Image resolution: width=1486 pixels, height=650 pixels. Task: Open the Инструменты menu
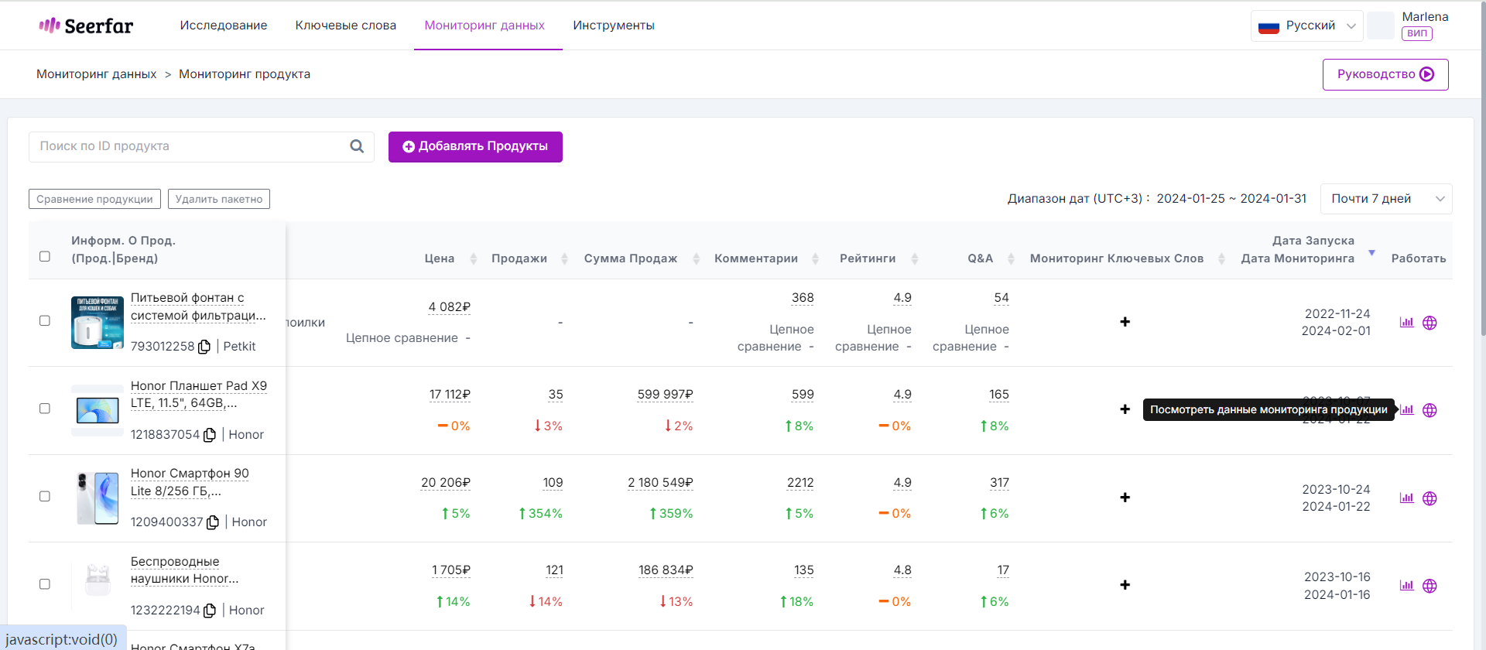point(614,26)
